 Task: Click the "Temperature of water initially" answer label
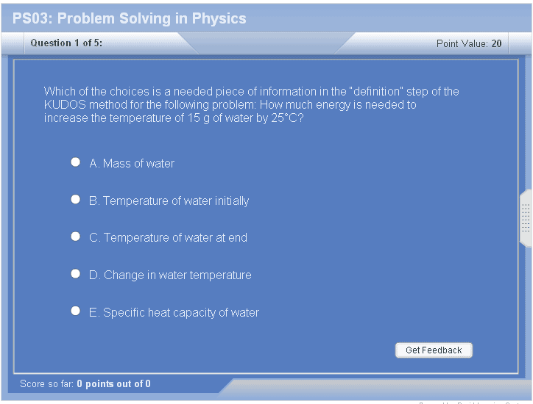(x=169, y=201)
